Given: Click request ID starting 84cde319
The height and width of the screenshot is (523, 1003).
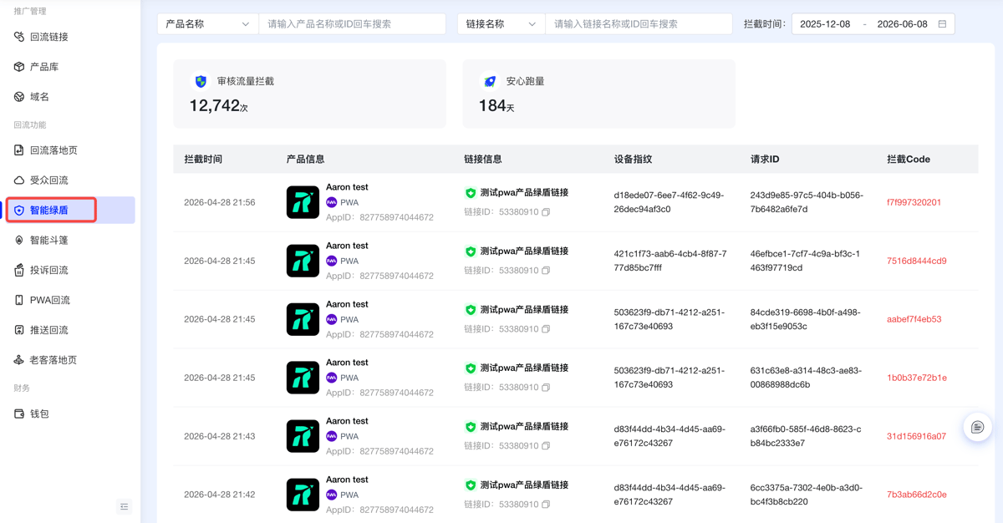Looking at the screenshot, I should 805,319.
